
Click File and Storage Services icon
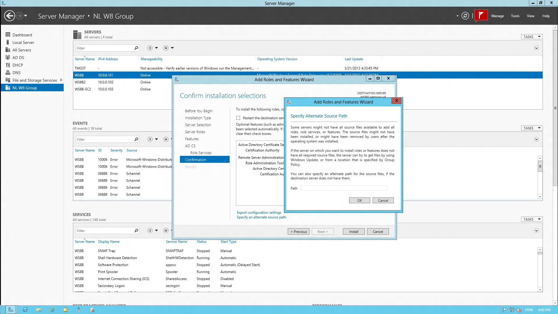click(8, 80)
